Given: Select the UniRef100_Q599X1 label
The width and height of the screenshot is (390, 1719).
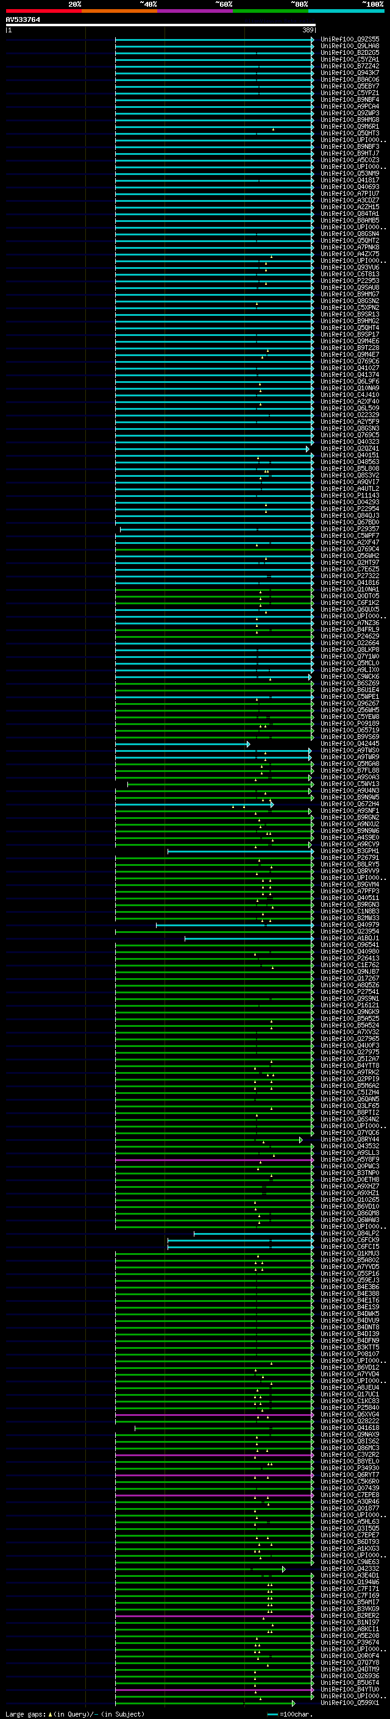Looking at the screenshot, I should pyautogui.click(x=350, y=1703).
